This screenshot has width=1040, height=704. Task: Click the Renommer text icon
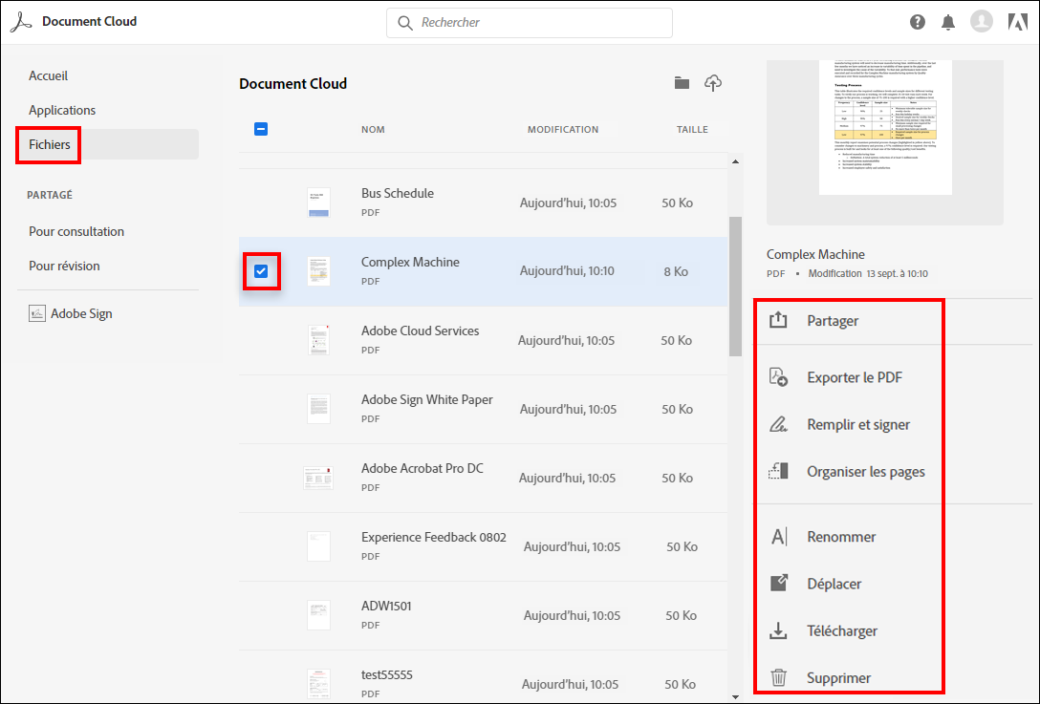[779, 536]
